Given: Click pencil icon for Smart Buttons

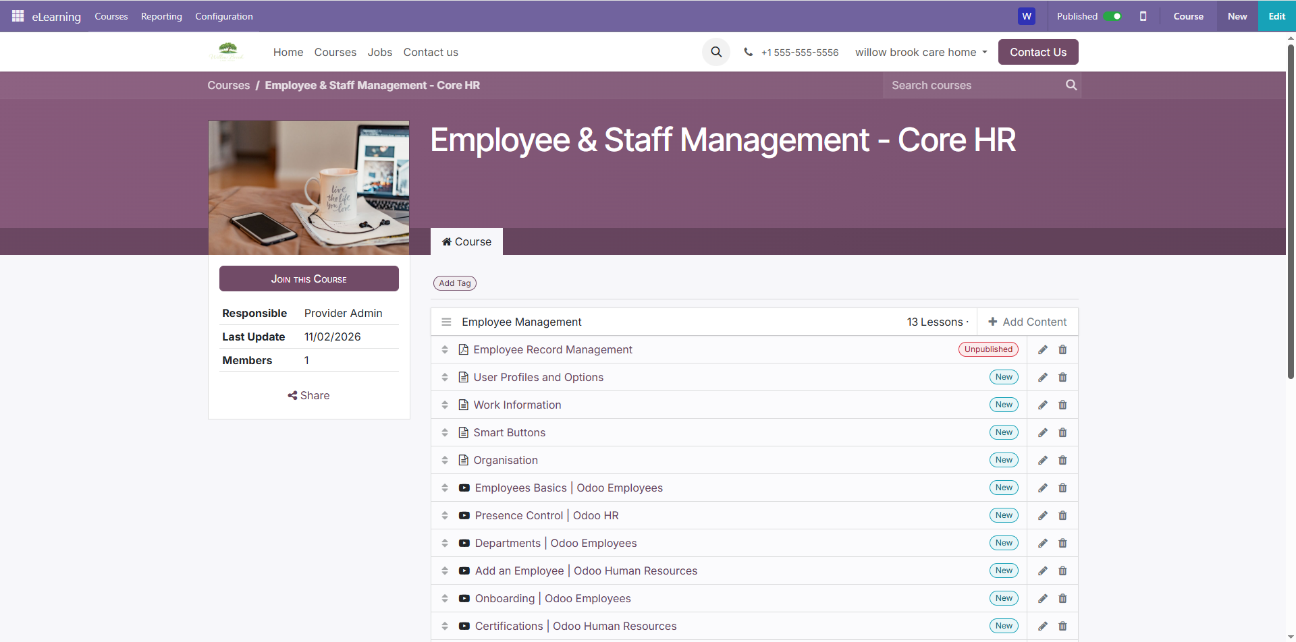Looking at the screenshot, I should tap(1043, 433).
